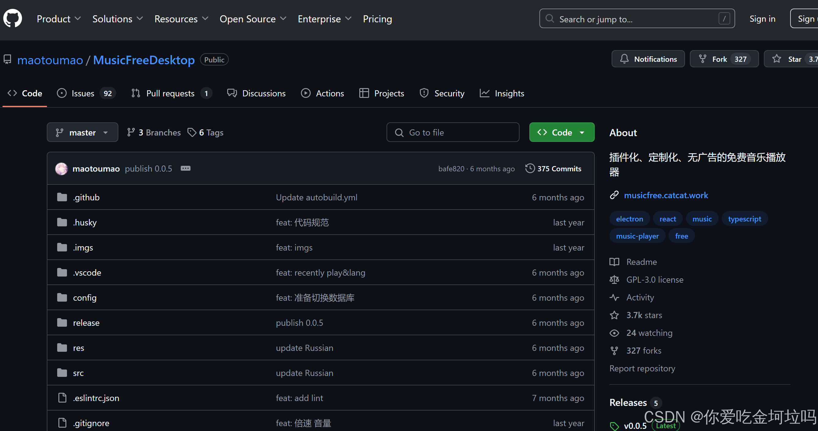Image resolution: width=818 pixels, height=431 pixels.
Task: View the 6 Tags list
Action: (x=205, y=132)
